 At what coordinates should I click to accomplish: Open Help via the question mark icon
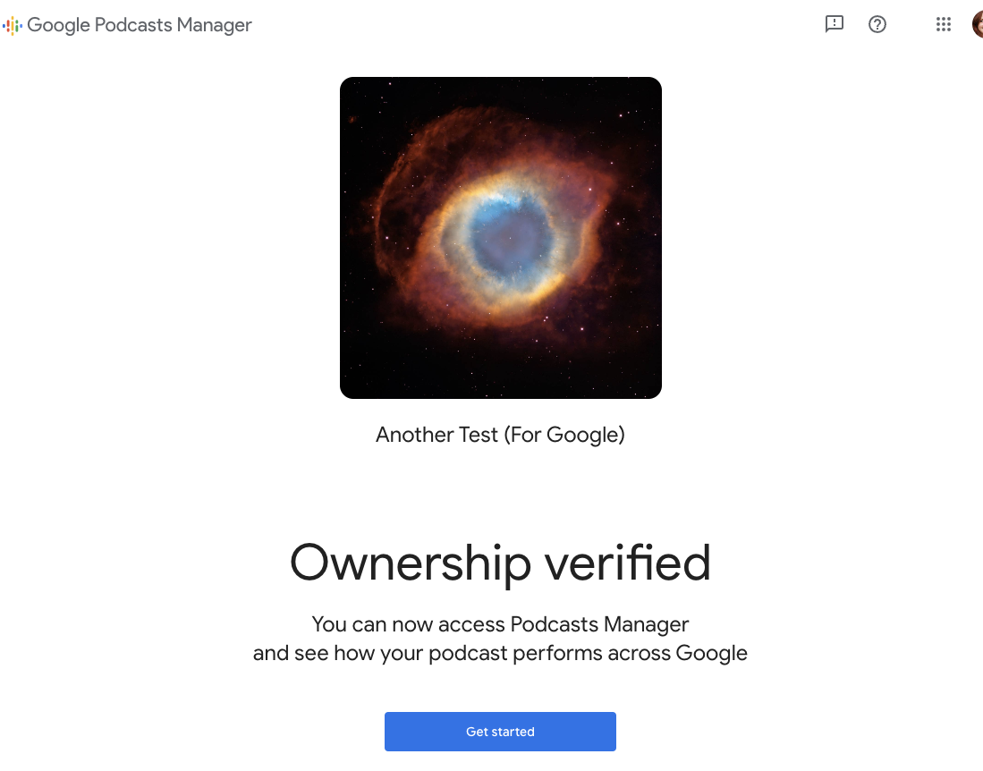click(x=877, y=24)
